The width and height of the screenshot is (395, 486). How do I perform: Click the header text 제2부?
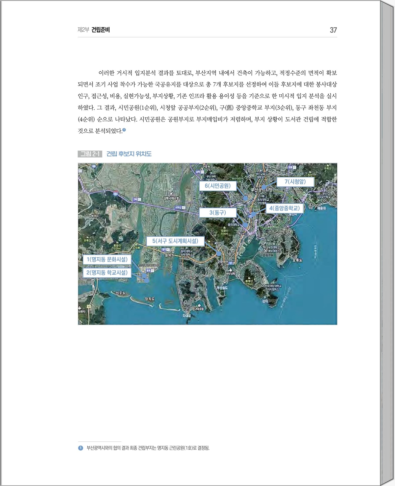point(83,30)
